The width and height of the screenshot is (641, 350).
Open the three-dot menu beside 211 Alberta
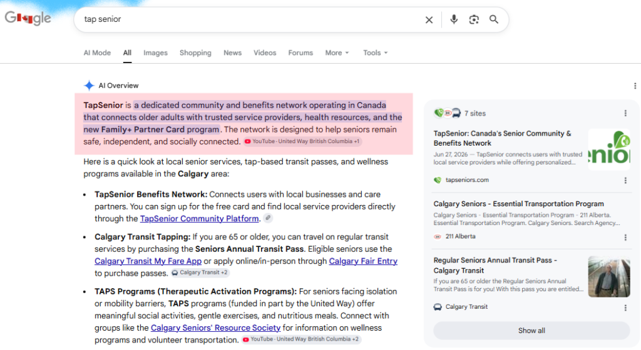point(625,237)
